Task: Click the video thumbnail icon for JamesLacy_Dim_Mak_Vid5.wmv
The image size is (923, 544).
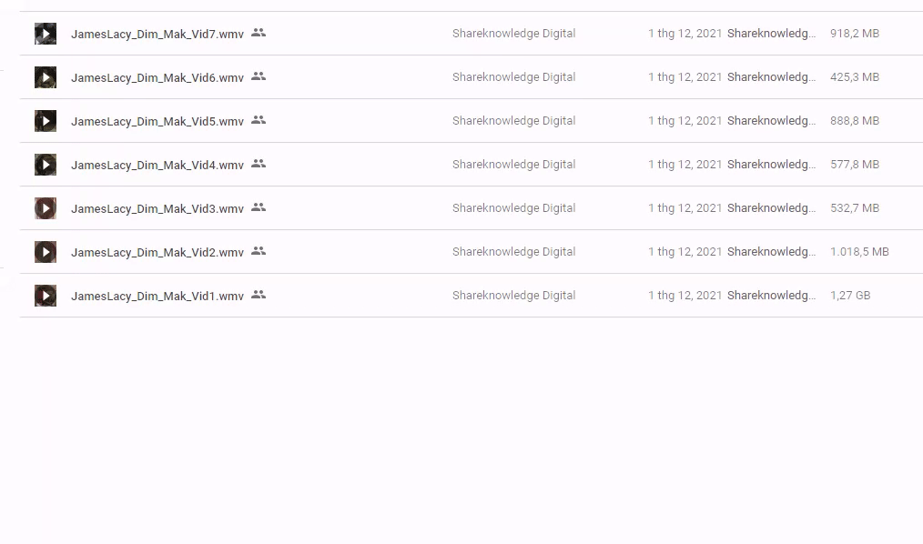Action: coord(46,121)
